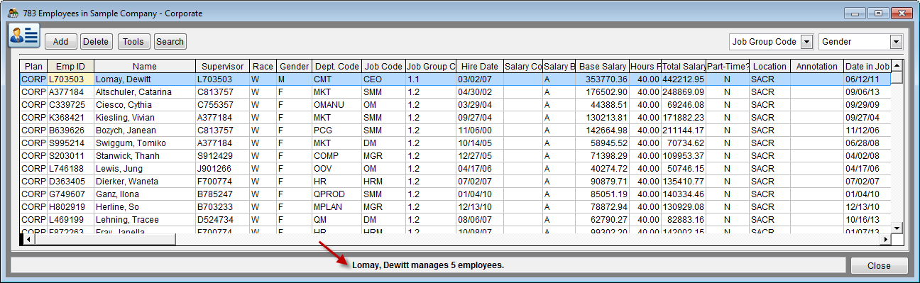Click department code cell QPROD
The width and height of the screenshot is (920, 283).
336,194
